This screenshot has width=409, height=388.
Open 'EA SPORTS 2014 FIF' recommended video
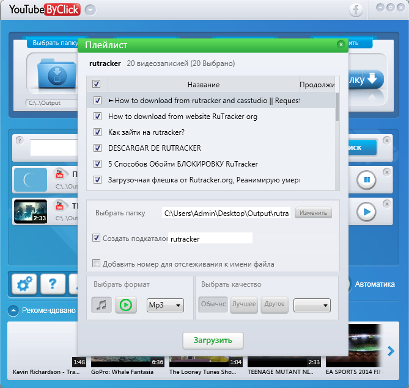coord(353,349)
